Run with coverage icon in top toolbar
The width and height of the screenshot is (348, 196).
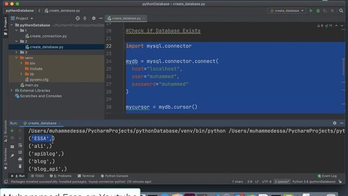[x=325, y=11]
